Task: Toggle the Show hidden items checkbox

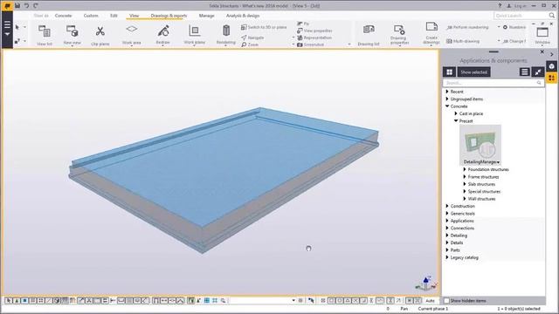Action: (446, 301)
